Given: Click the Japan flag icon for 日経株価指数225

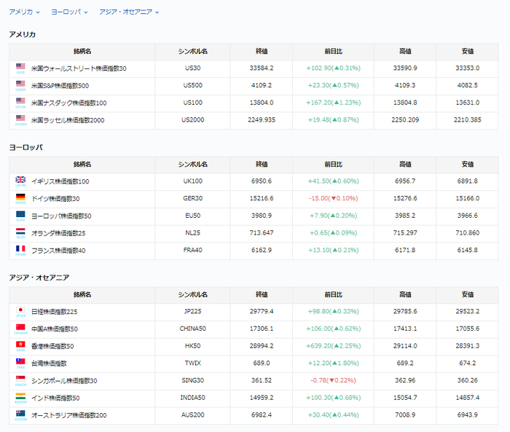Looking at the screenshot, I should pyautogui.click(x=20, y=310).
